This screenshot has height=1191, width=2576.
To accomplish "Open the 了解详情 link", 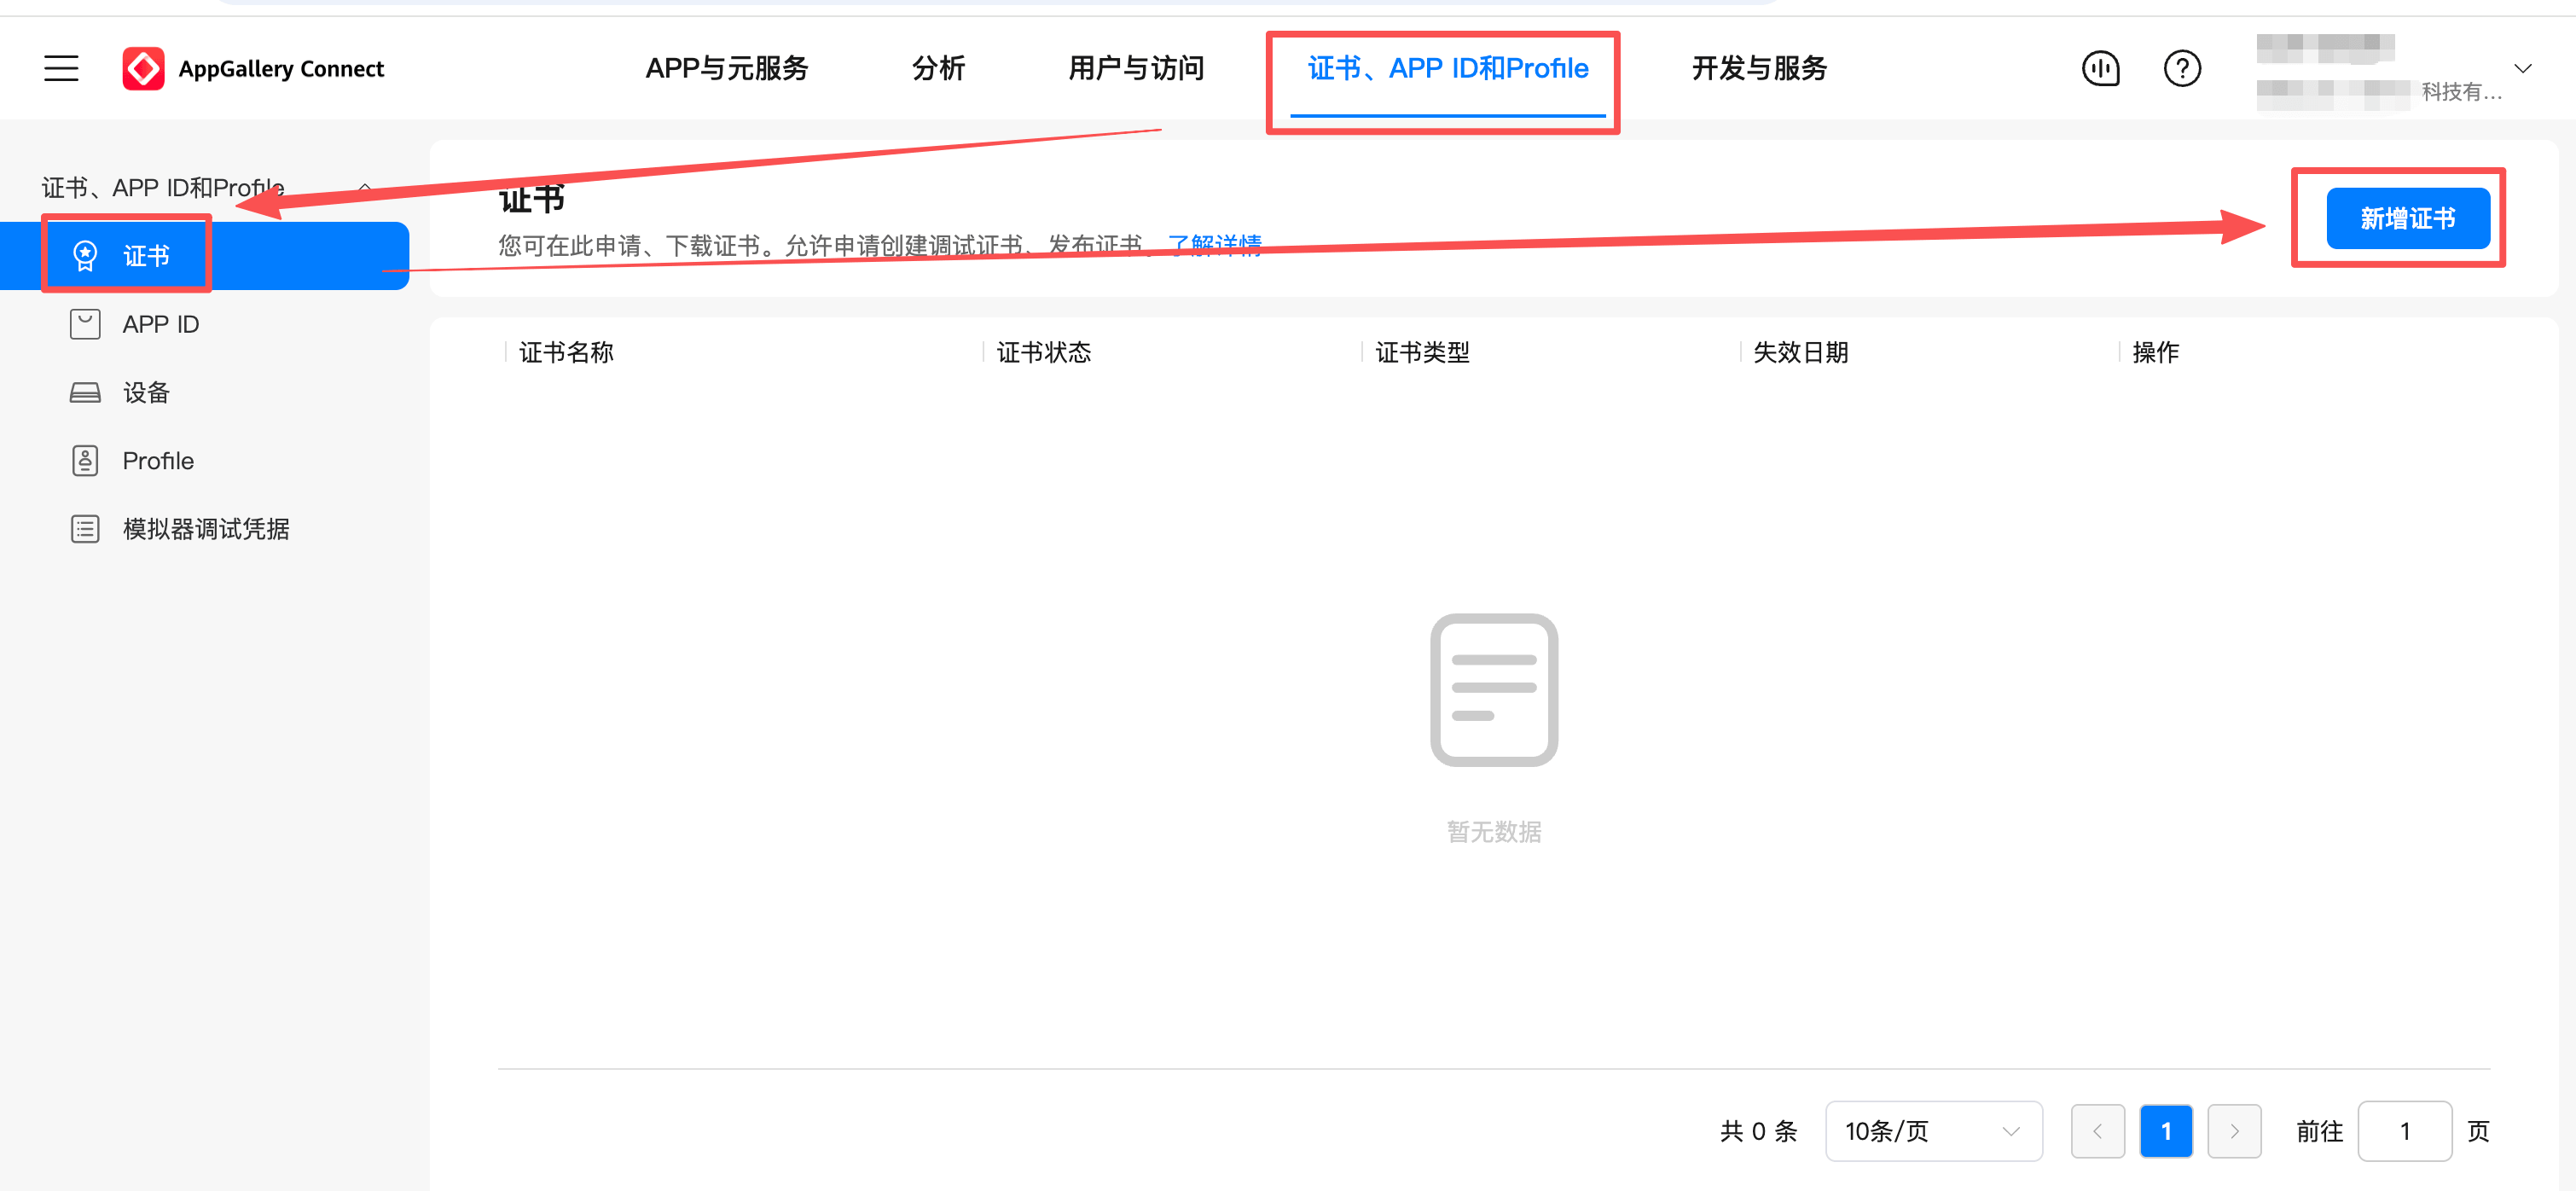I will (x=1214, y=245).
